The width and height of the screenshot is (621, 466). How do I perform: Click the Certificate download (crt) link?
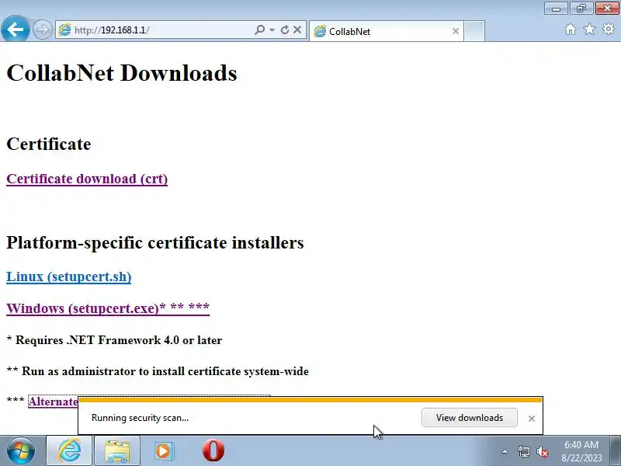pos(87,179)
